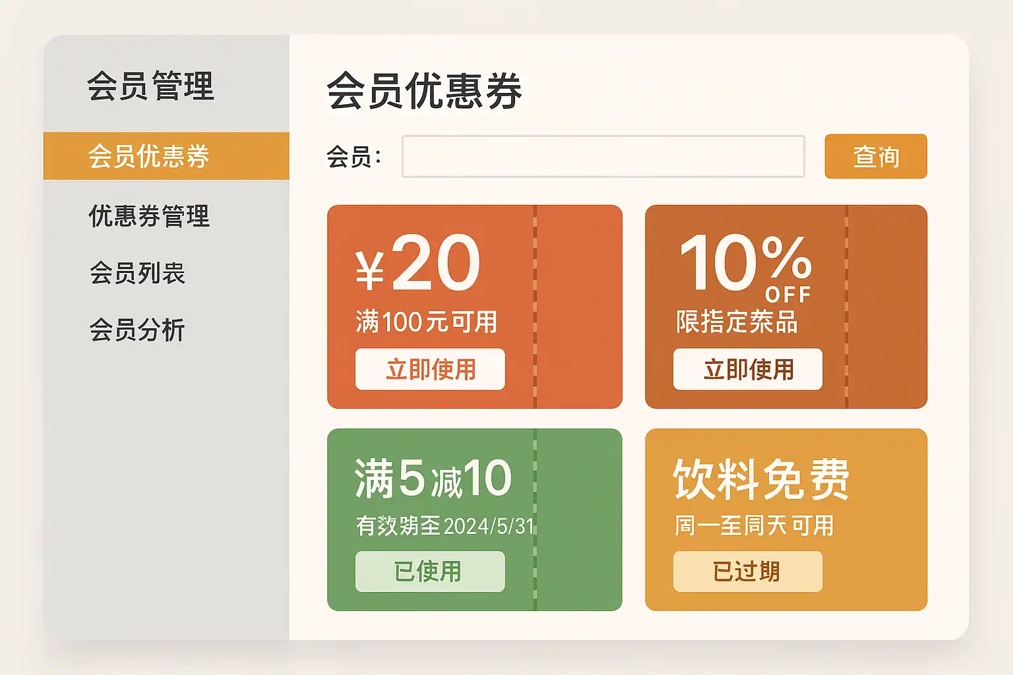Focus the 会员 search input field
The width and height of the screenshot is (1013, 675).
[603, 156]
